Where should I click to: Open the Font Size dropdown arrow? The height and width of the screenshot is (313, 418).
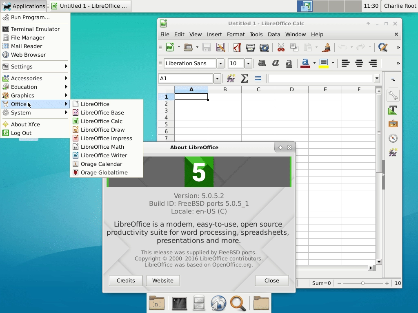[x=248, y=63]
